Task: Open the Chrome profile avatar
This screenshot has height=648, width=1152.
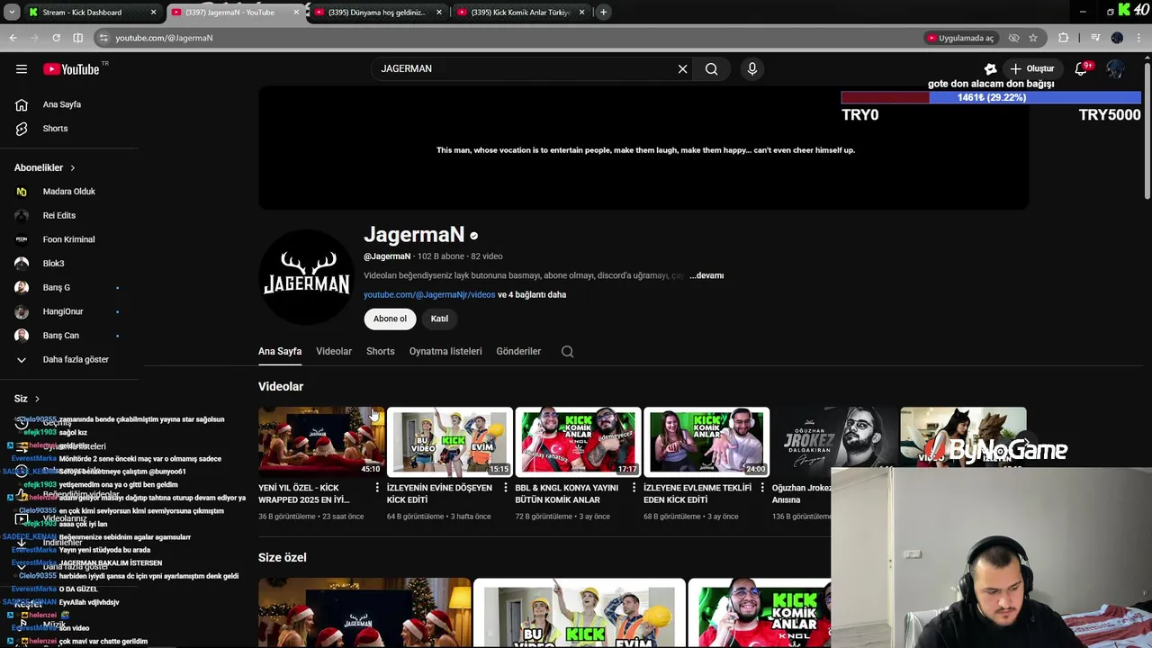Action: (1117, 38)
